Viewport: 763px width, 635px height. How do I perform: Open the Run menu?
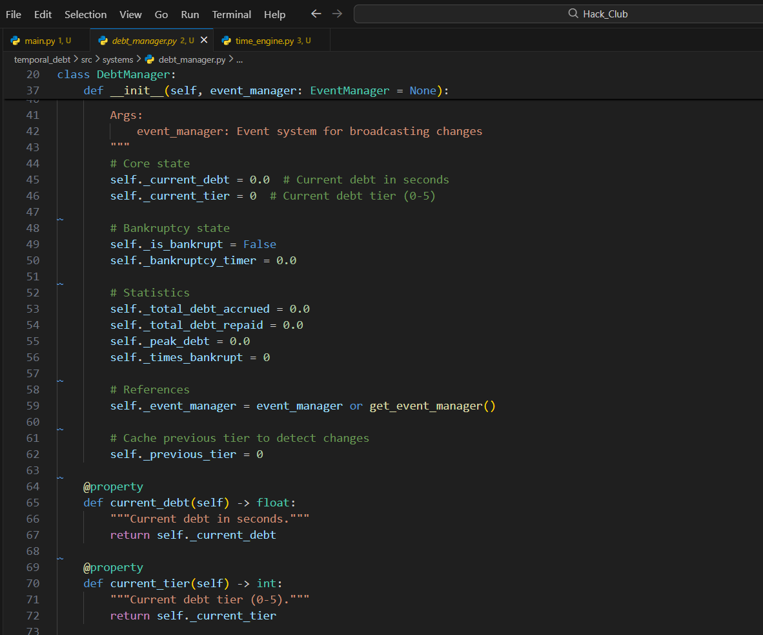point(190,14)
